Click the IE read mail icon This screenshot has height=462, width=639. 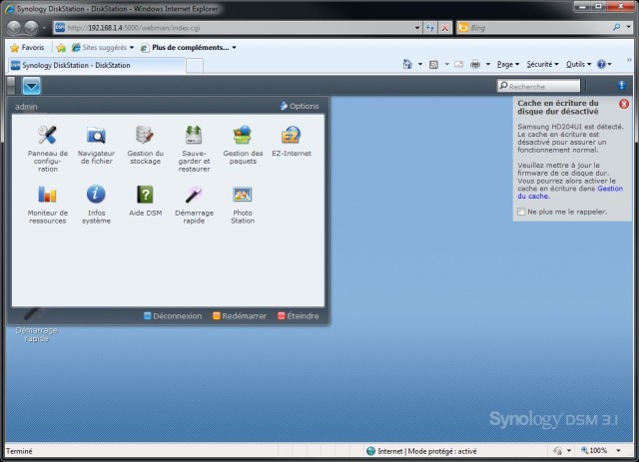click(x=458, y=64)
